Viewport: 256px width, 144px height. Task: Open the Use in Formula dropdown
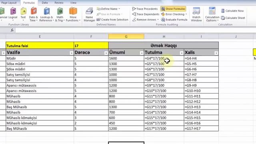pyautogui.click(x=109, y=14)
